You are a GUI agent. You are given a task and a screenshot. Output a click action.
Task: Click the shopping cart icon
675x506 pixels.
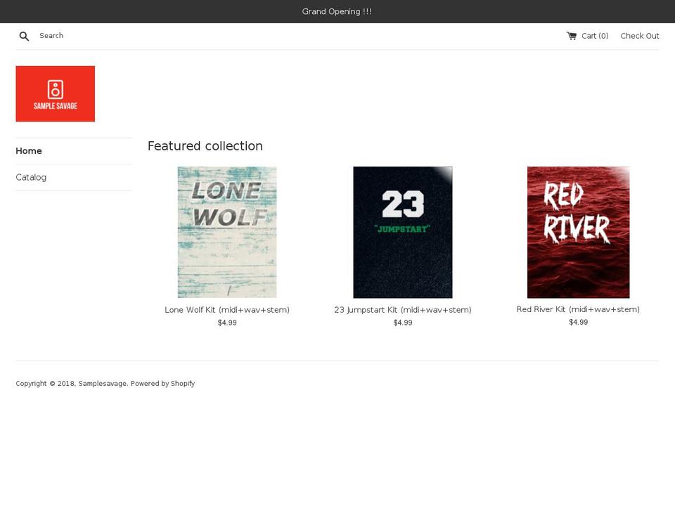[571, 36]
